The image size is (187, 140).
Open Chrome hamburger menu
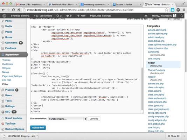tap(184, 10)
